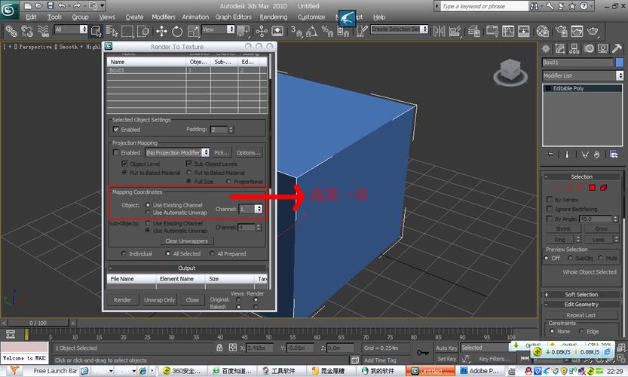The image size is (628, 377).
Task: Choose the All Prepared radio option
Action: click(212, 254)
